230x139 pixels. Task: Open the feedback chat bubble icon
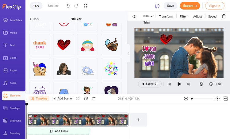(x=157, y=6)
